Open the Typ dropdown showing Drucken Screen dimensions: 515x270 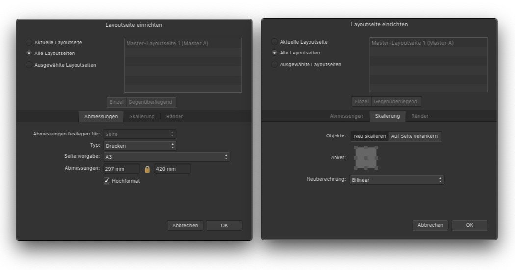point(140,146)
